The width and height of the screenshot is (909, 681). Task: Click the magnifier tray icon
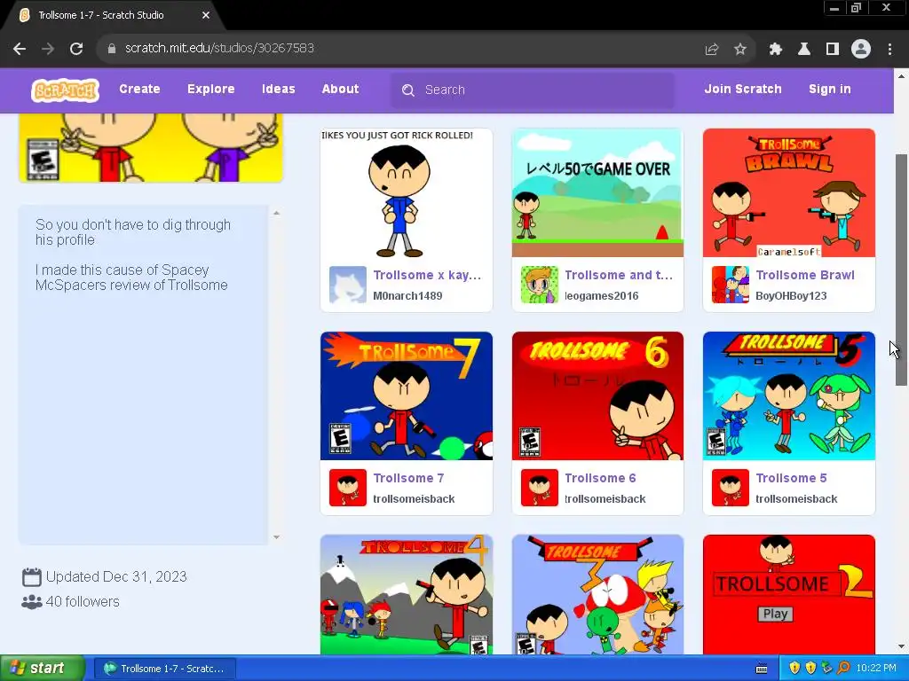[843, 669]
